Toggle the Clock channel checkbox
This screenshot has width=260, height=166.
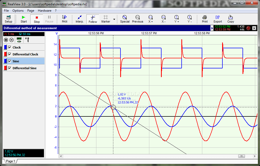(10, 47)
